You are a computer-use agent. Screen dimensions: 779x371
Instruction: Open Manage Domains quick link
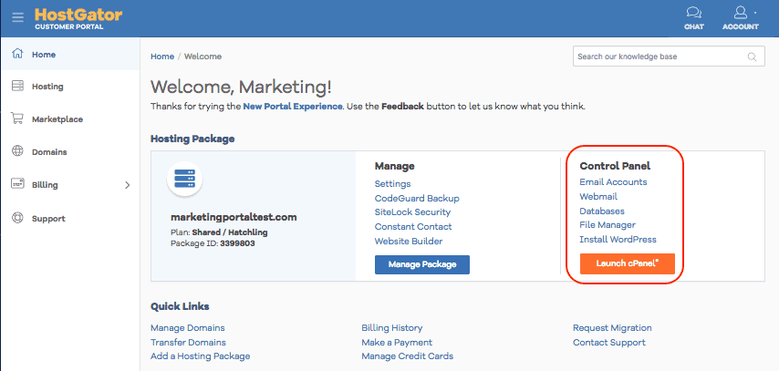coord(187,328)
